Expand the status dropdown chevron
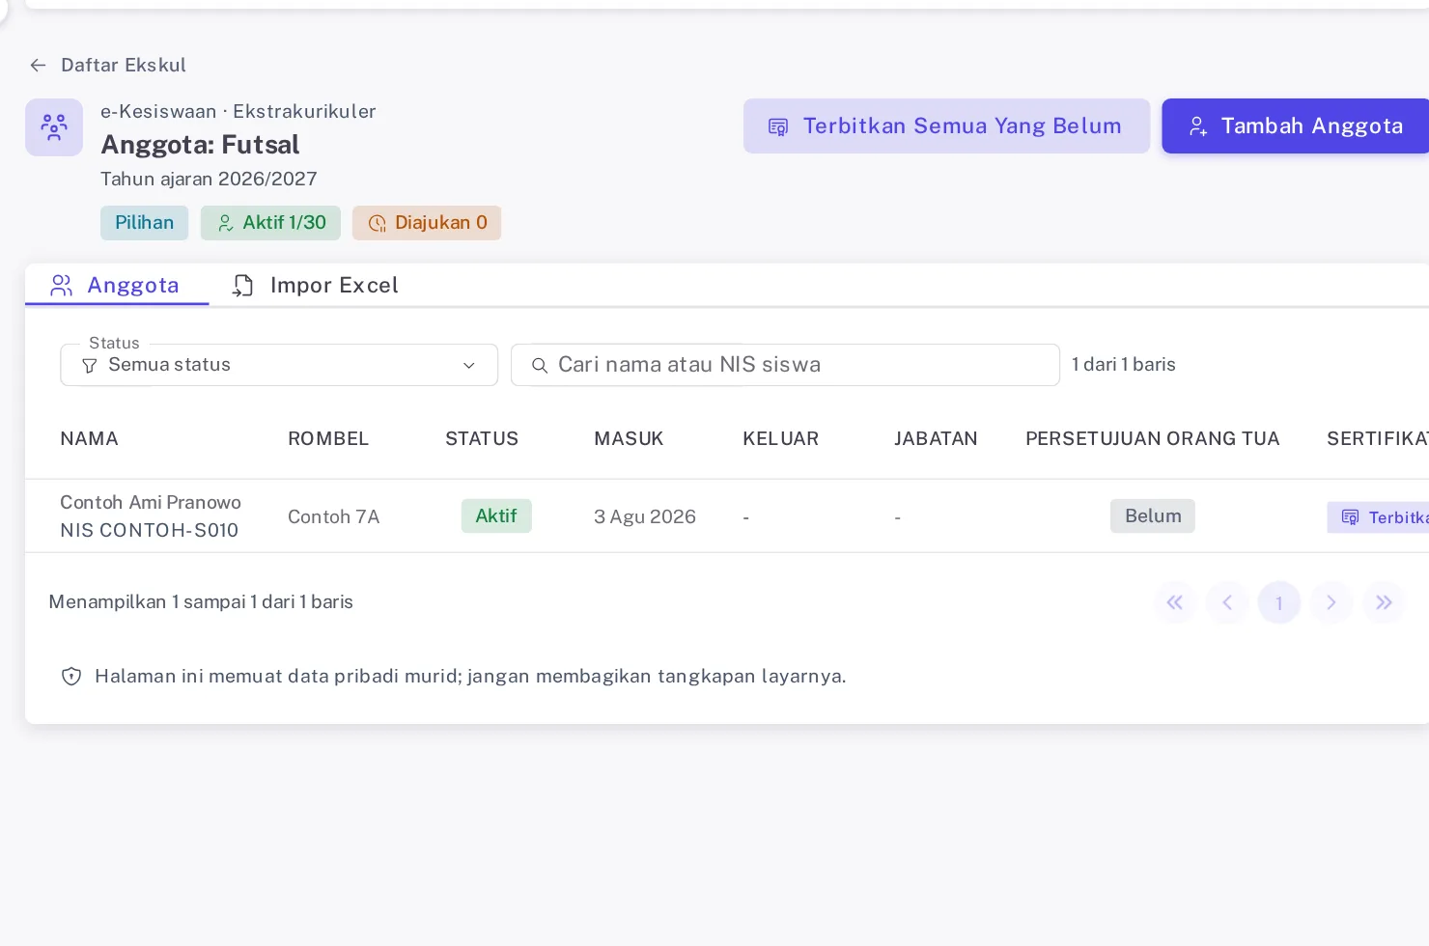Viewport: 1429px width, 946px height. tap(469, 366)
